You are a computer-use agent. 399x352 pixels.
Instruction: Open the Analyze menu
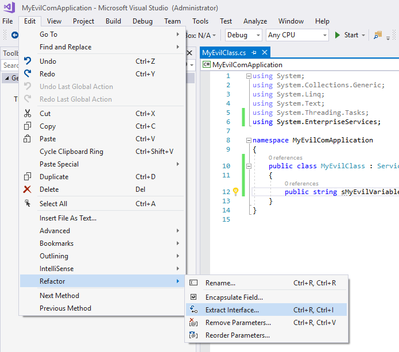coord(255,21)
